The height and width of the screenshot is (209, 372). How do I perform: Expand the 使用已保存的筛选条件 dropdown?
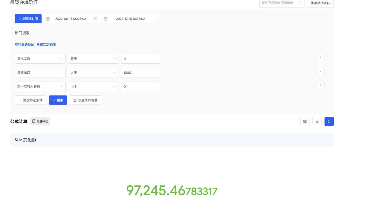(x=282, y=3)
